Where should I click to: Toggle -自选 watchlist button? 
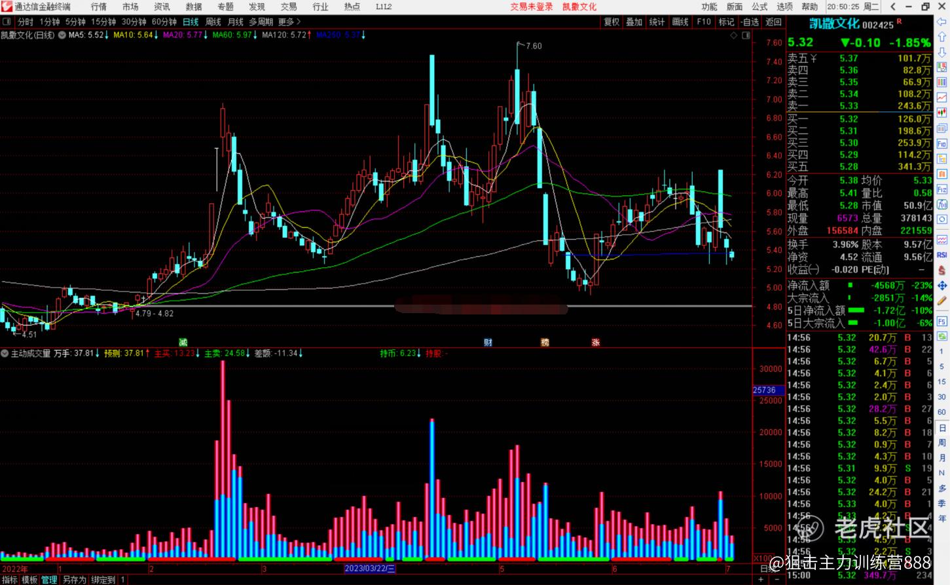point(750,22)
